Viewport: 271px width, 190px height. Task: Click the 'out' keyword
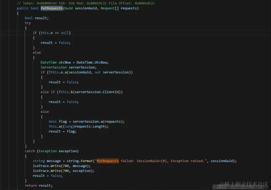(98, 72)
